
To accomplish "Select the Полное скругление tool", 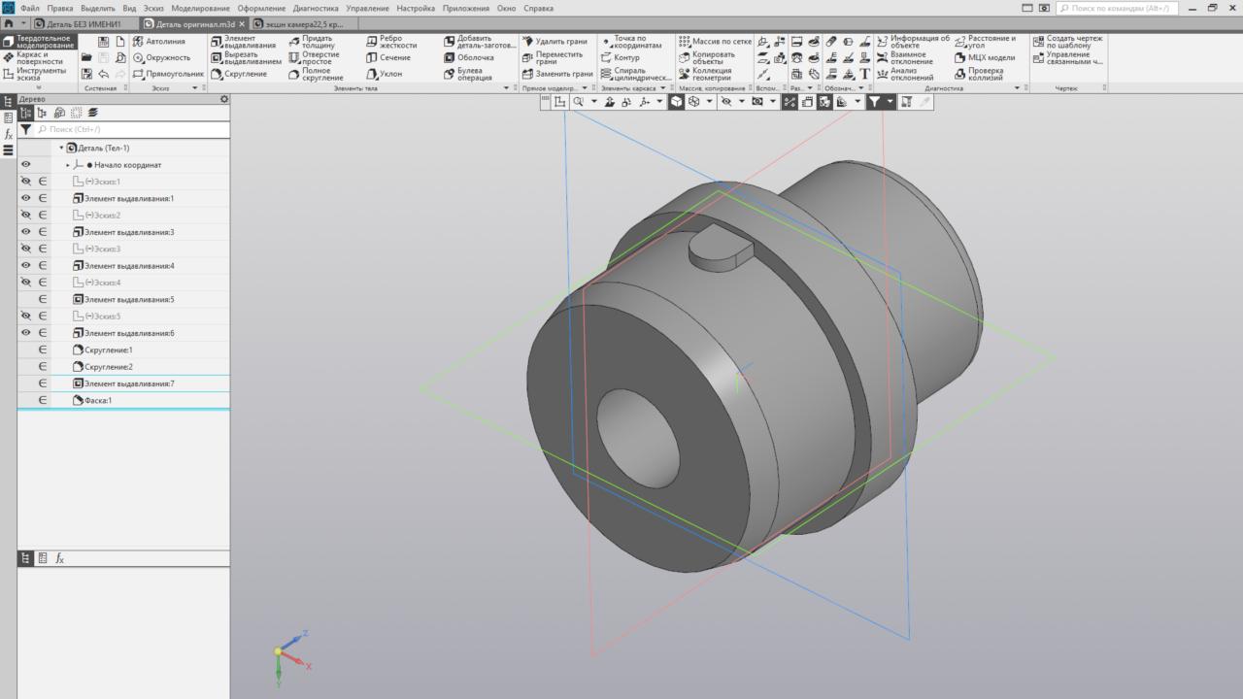I will pos(315,74).
